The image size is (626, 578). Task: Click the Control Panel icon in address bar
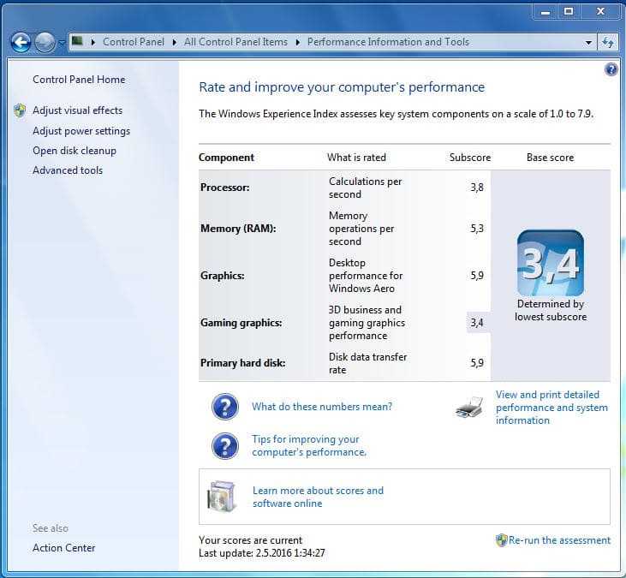point(77,41)
